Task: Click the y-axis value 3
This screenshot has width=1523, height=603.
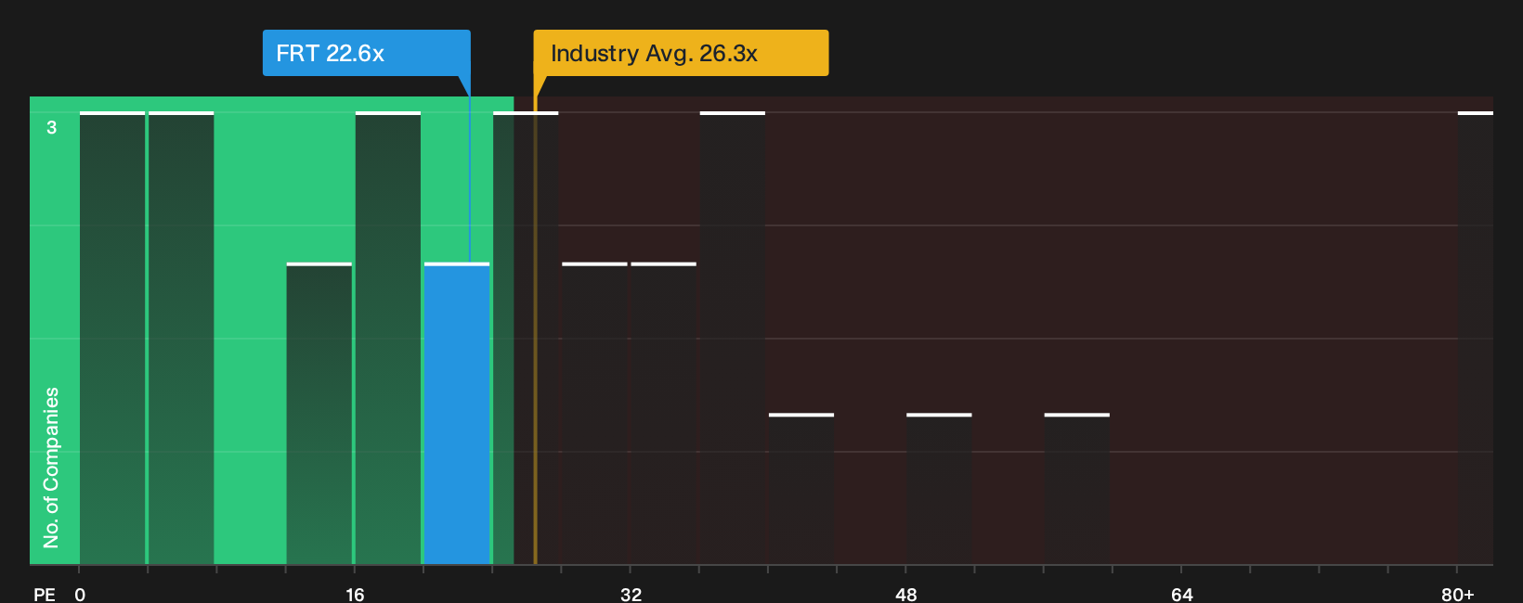Action: [x=52, y=127]
